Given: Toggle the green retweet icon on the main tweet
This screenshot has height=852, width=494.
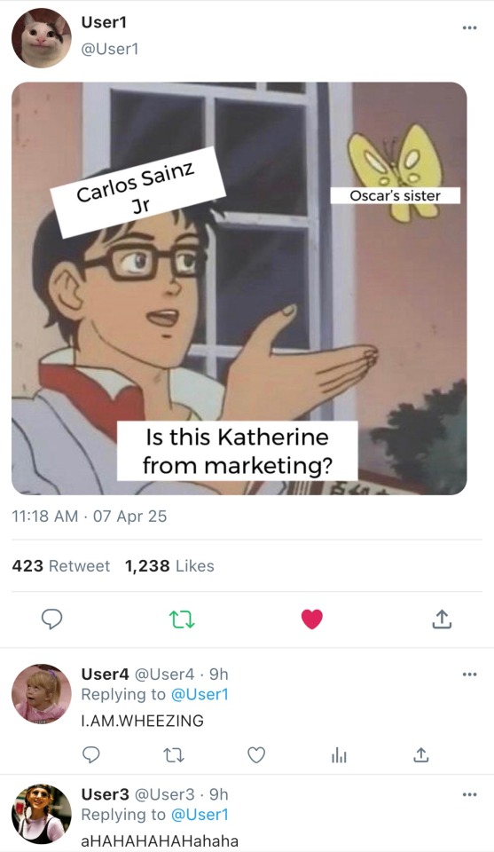Looking at the screenshot, I should click(182, 619).
